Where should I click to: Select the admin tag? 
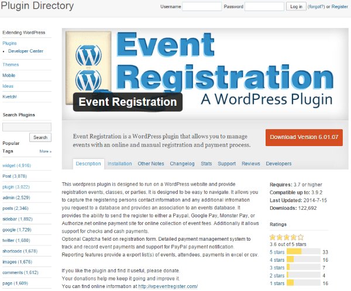coord(16,198)
